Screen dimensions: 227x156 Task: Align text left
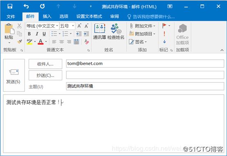[x=54, y=42]
